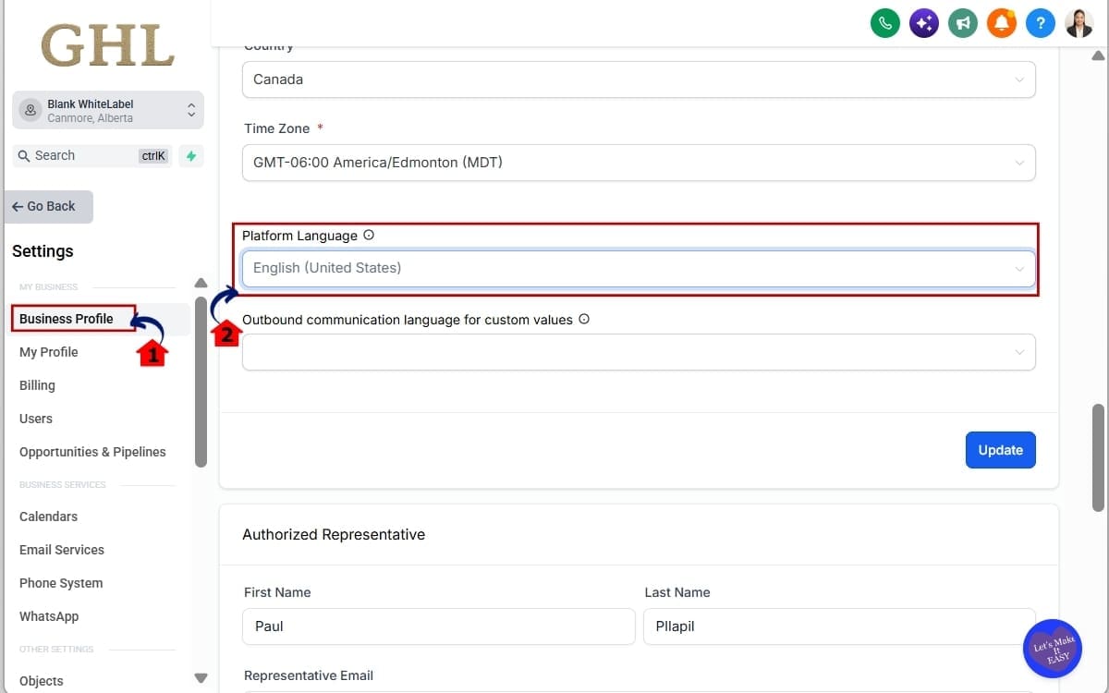Open Business Profile settings
1109x693 pixels.
click(67, 319)
